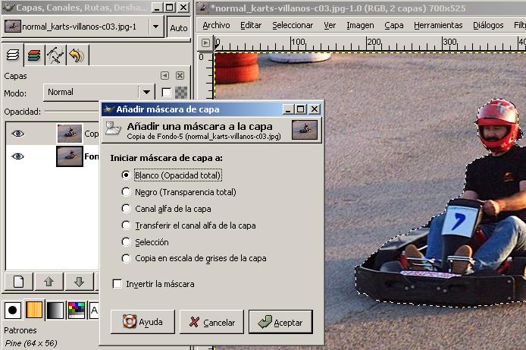Open the Editar menu
Viewport: 526px width, 350px height.
[251, 25]
